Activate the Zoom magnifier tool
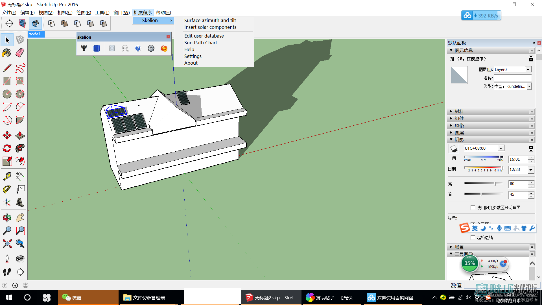Viewport: 542px width, 305px height. [7, 231]
